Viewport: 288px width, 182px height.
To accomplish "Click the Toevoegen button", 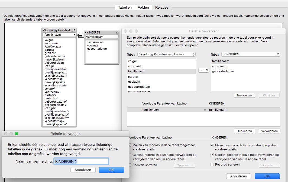I will 244,95.
